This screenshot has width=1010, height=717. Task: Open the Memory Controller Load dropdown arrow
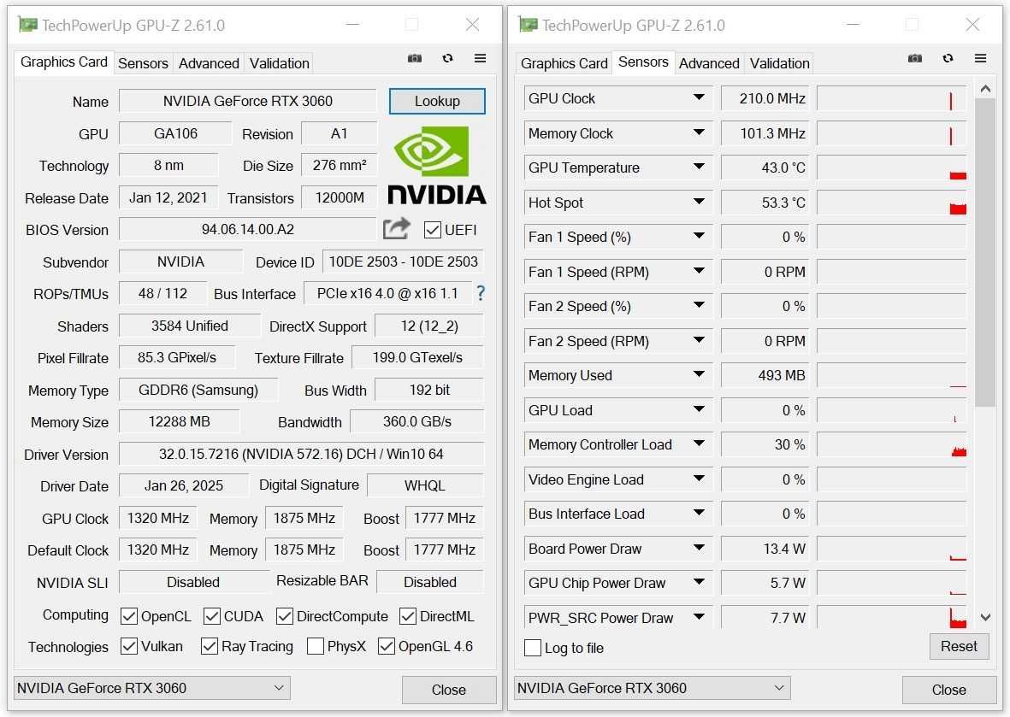coord(699,444)
